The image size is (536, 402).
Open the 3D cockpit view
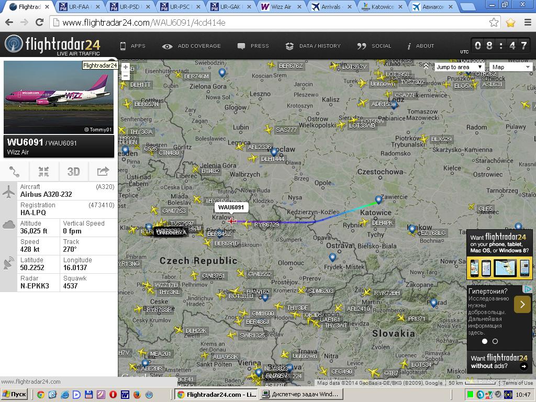[73, 172]
